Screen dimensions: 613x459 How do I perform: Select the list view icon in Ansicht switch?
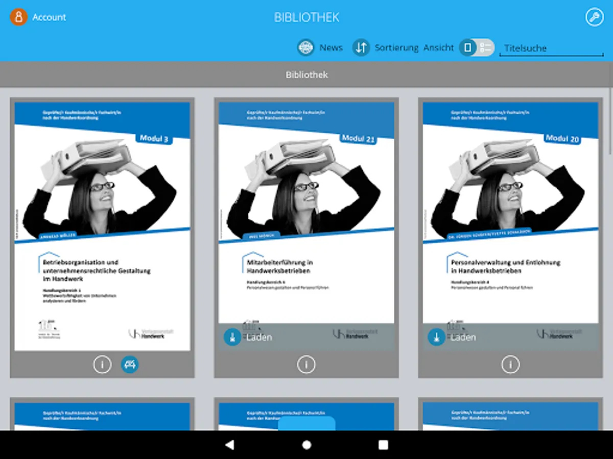[x=486, y=48]
